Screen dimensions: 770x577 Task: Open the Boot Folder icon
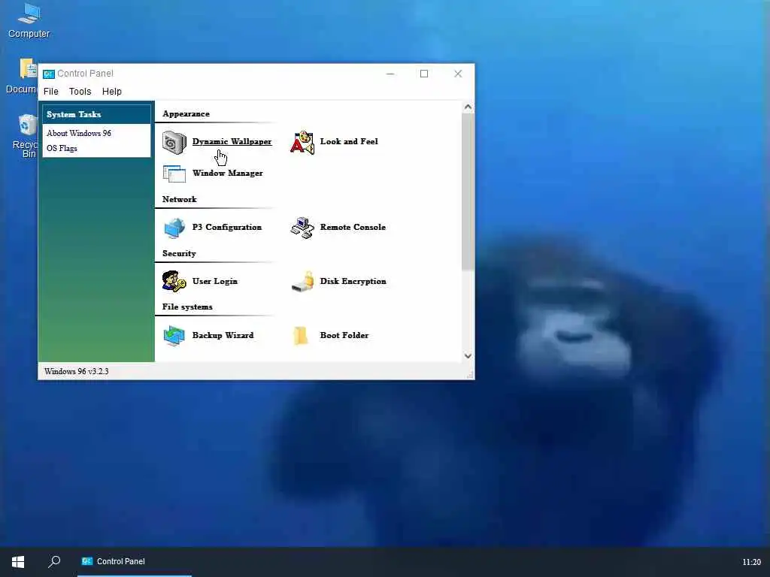click(300, 336)
